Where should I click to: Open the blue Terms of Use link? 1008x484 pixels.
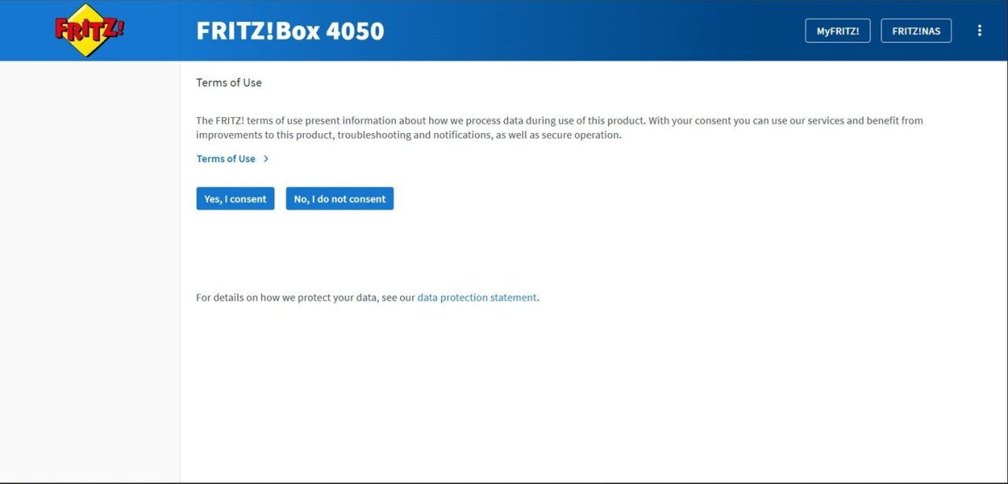point(226,159)
